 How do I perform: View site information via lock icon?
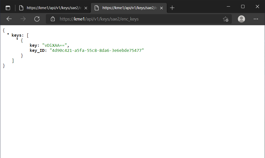(53, 19)
